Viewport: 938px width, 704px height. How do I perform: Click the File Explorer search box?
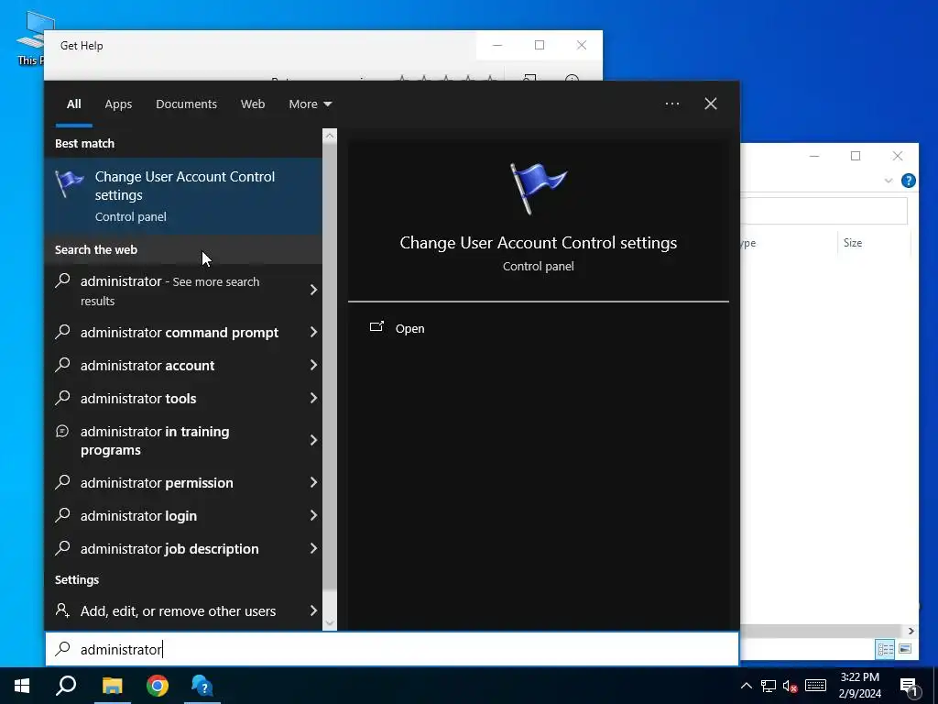click(824, 211)
